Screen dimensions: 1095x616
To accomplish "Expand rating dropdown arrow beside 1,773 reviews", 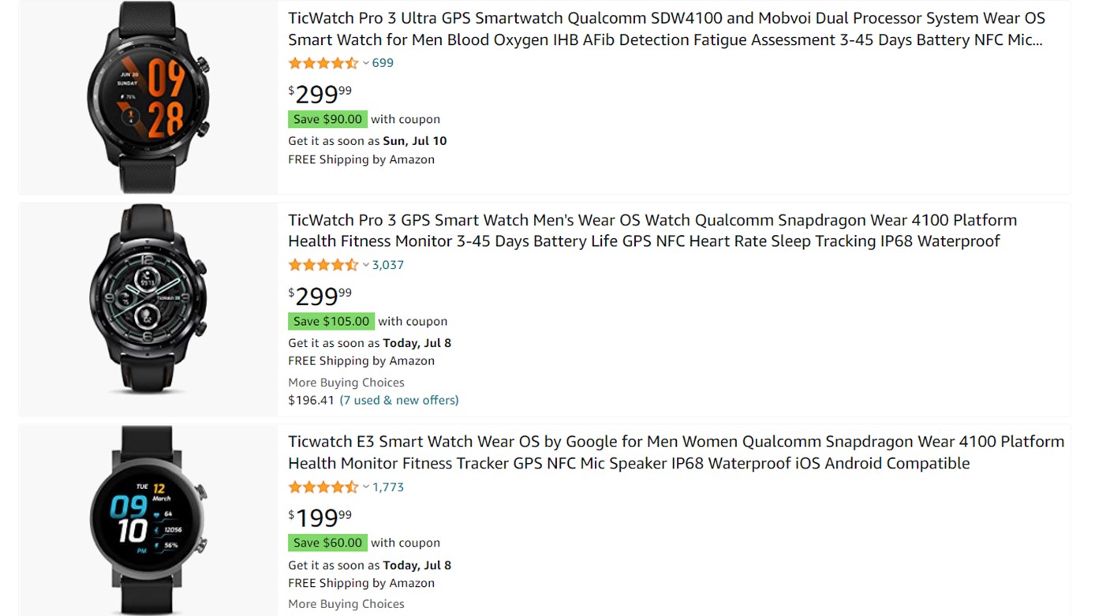I will (x=366, y=487).
